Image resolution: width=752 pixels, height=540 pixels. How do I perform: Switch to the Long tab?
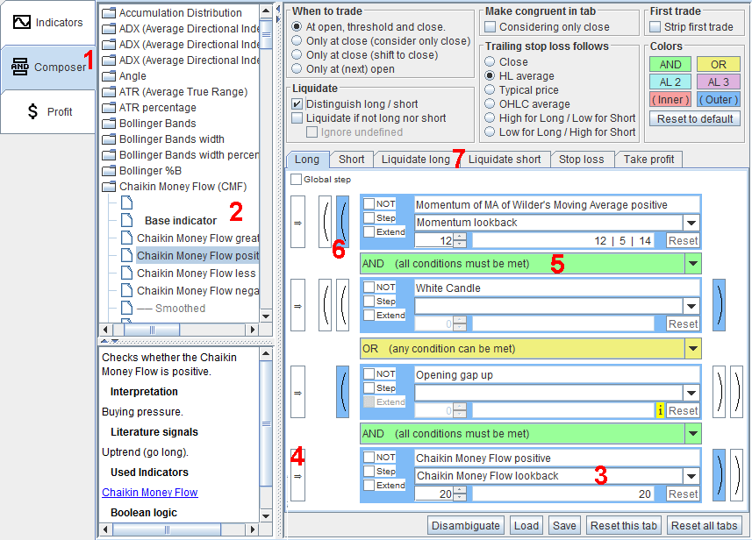[x=307, y=159]
